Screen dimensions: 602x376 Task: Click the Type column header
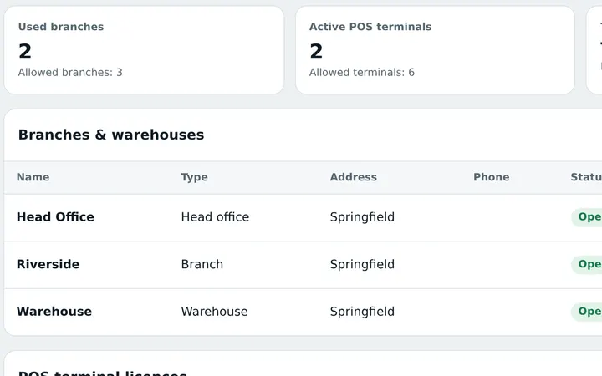coord(194,177)
